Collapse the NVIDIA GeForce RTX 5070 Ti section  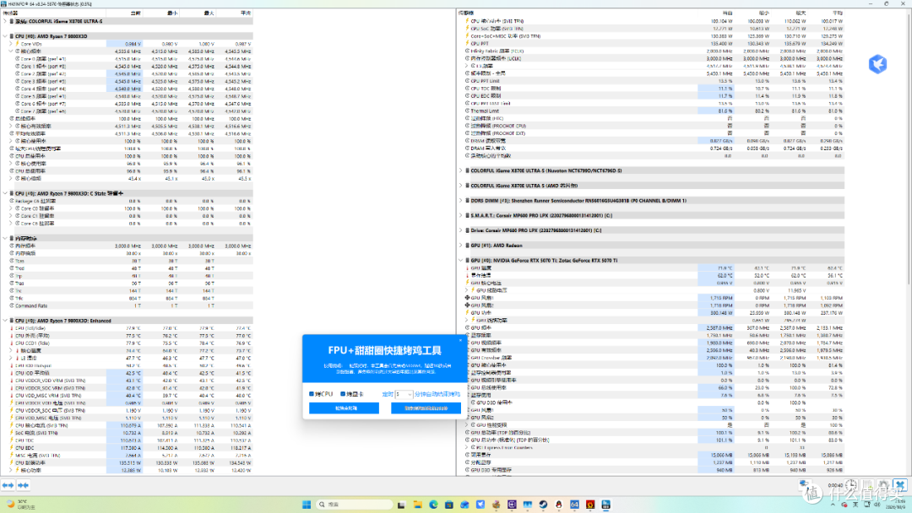click(461, 260)
